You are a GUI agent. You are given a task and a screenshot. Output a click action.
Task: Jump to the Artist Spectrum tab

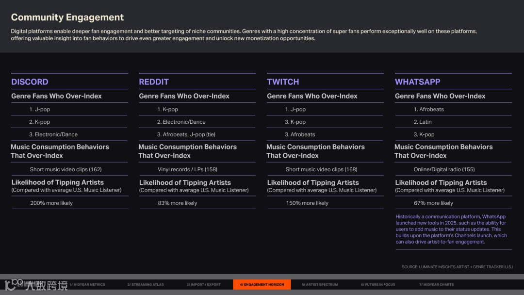point(320,285)
